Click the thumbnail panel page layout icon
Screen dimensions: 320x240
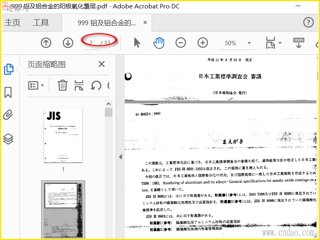pos(79,85)
